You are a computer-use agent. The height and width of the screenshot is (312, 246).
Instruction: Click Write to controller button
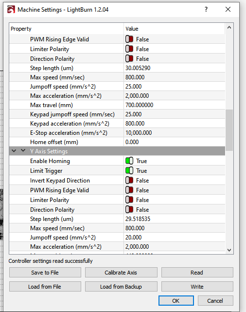click(197, 287)
